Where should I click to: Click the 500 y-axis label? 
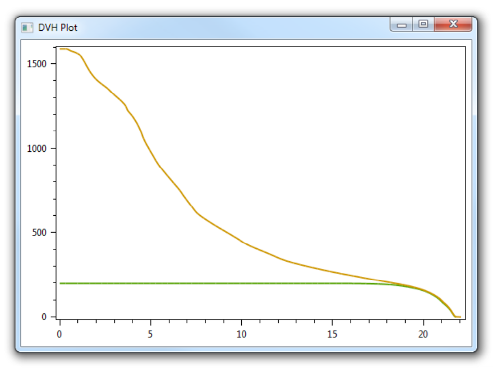(39, 233)
